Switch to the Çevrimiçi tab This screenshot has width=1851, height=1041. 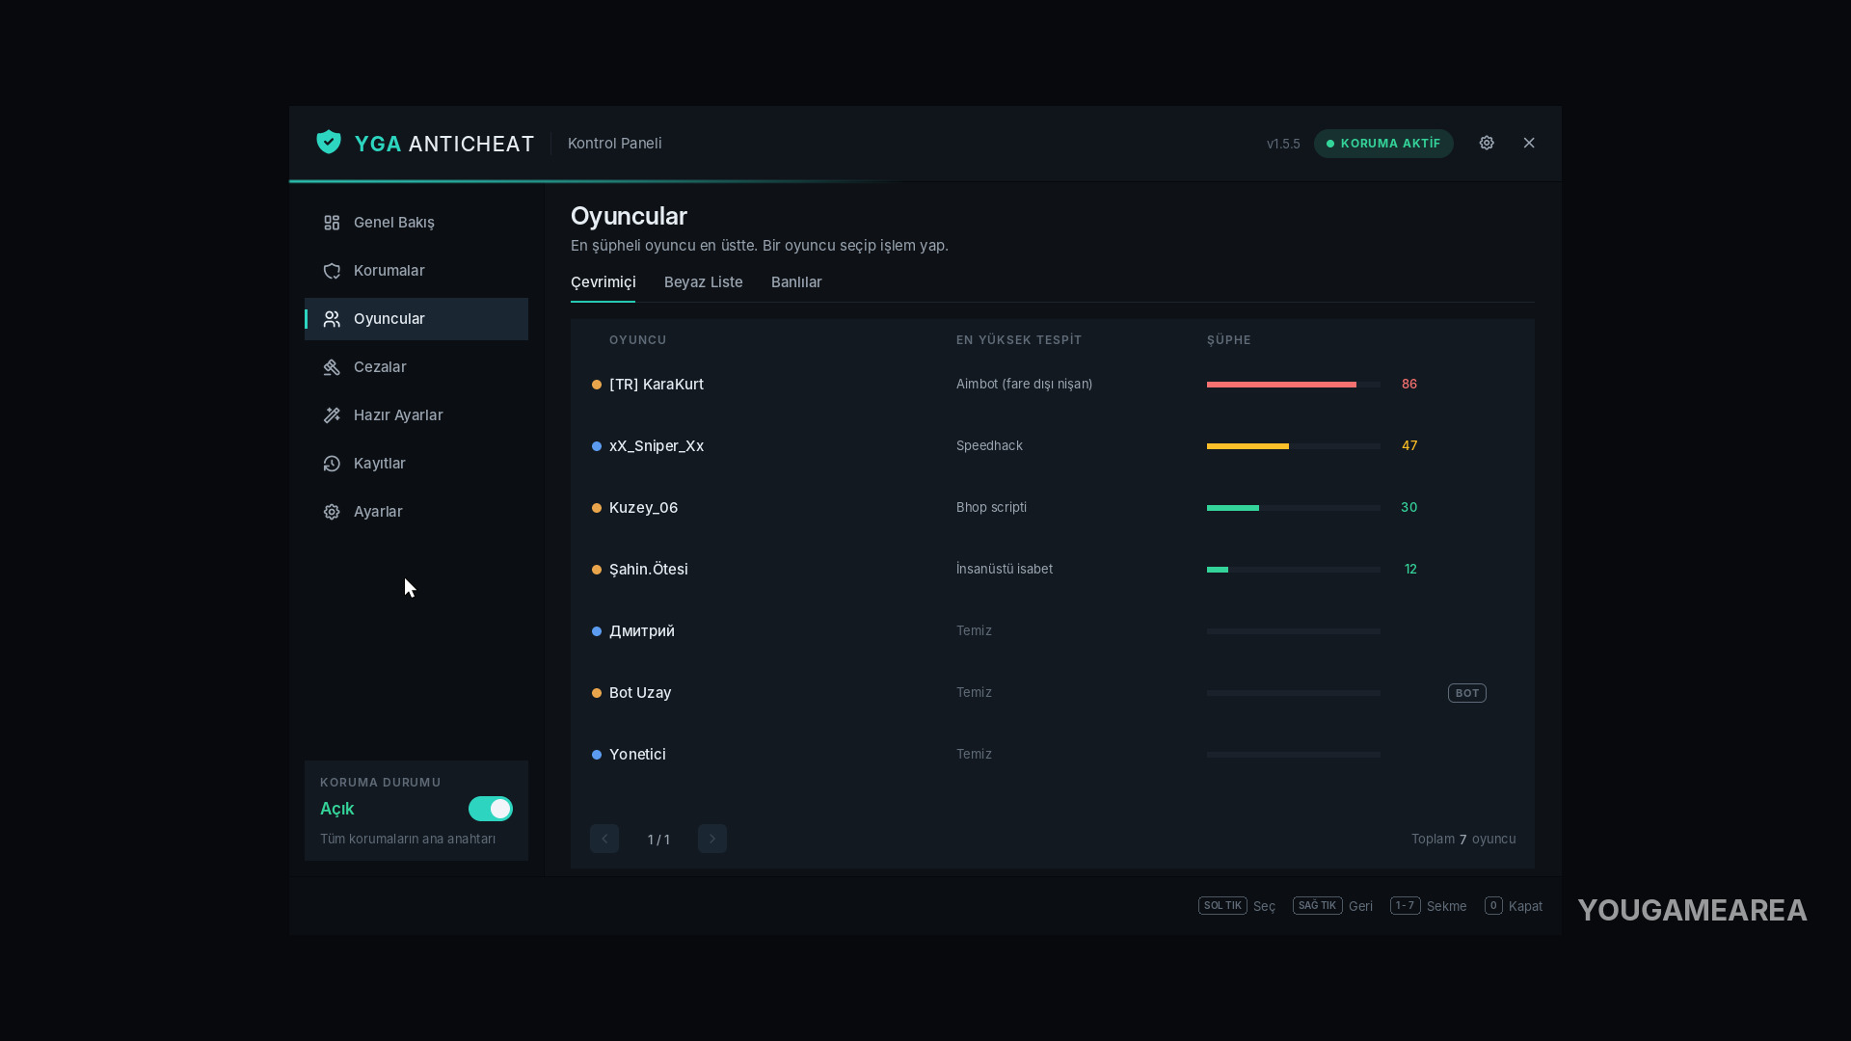coord(604,282)
